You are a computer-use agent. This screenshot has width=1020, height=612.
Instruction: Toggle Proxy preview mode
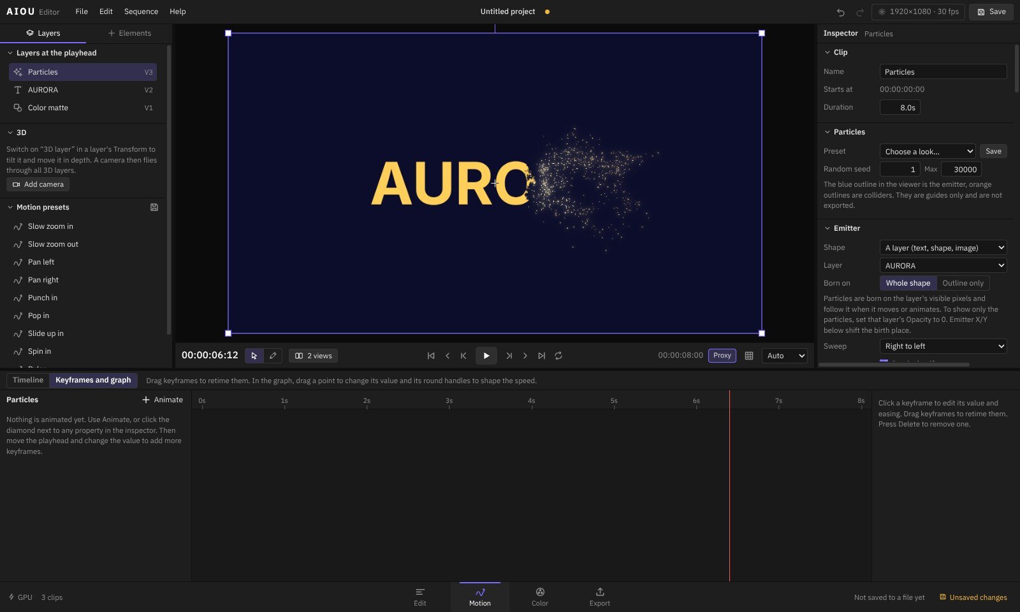[x=722, y=356]
